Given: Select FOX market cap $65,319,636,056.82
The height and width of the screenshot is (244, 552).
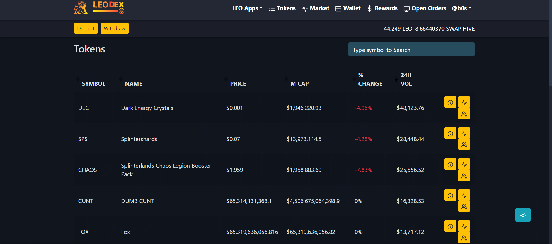Looking at the screenshot, I should pyautogui.click(x=311, y=232).
